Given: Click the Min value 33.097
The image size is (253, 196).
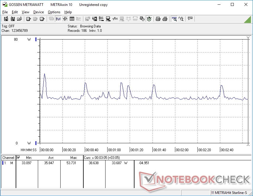Looking at the screenshot, I should tap(27, 163).
